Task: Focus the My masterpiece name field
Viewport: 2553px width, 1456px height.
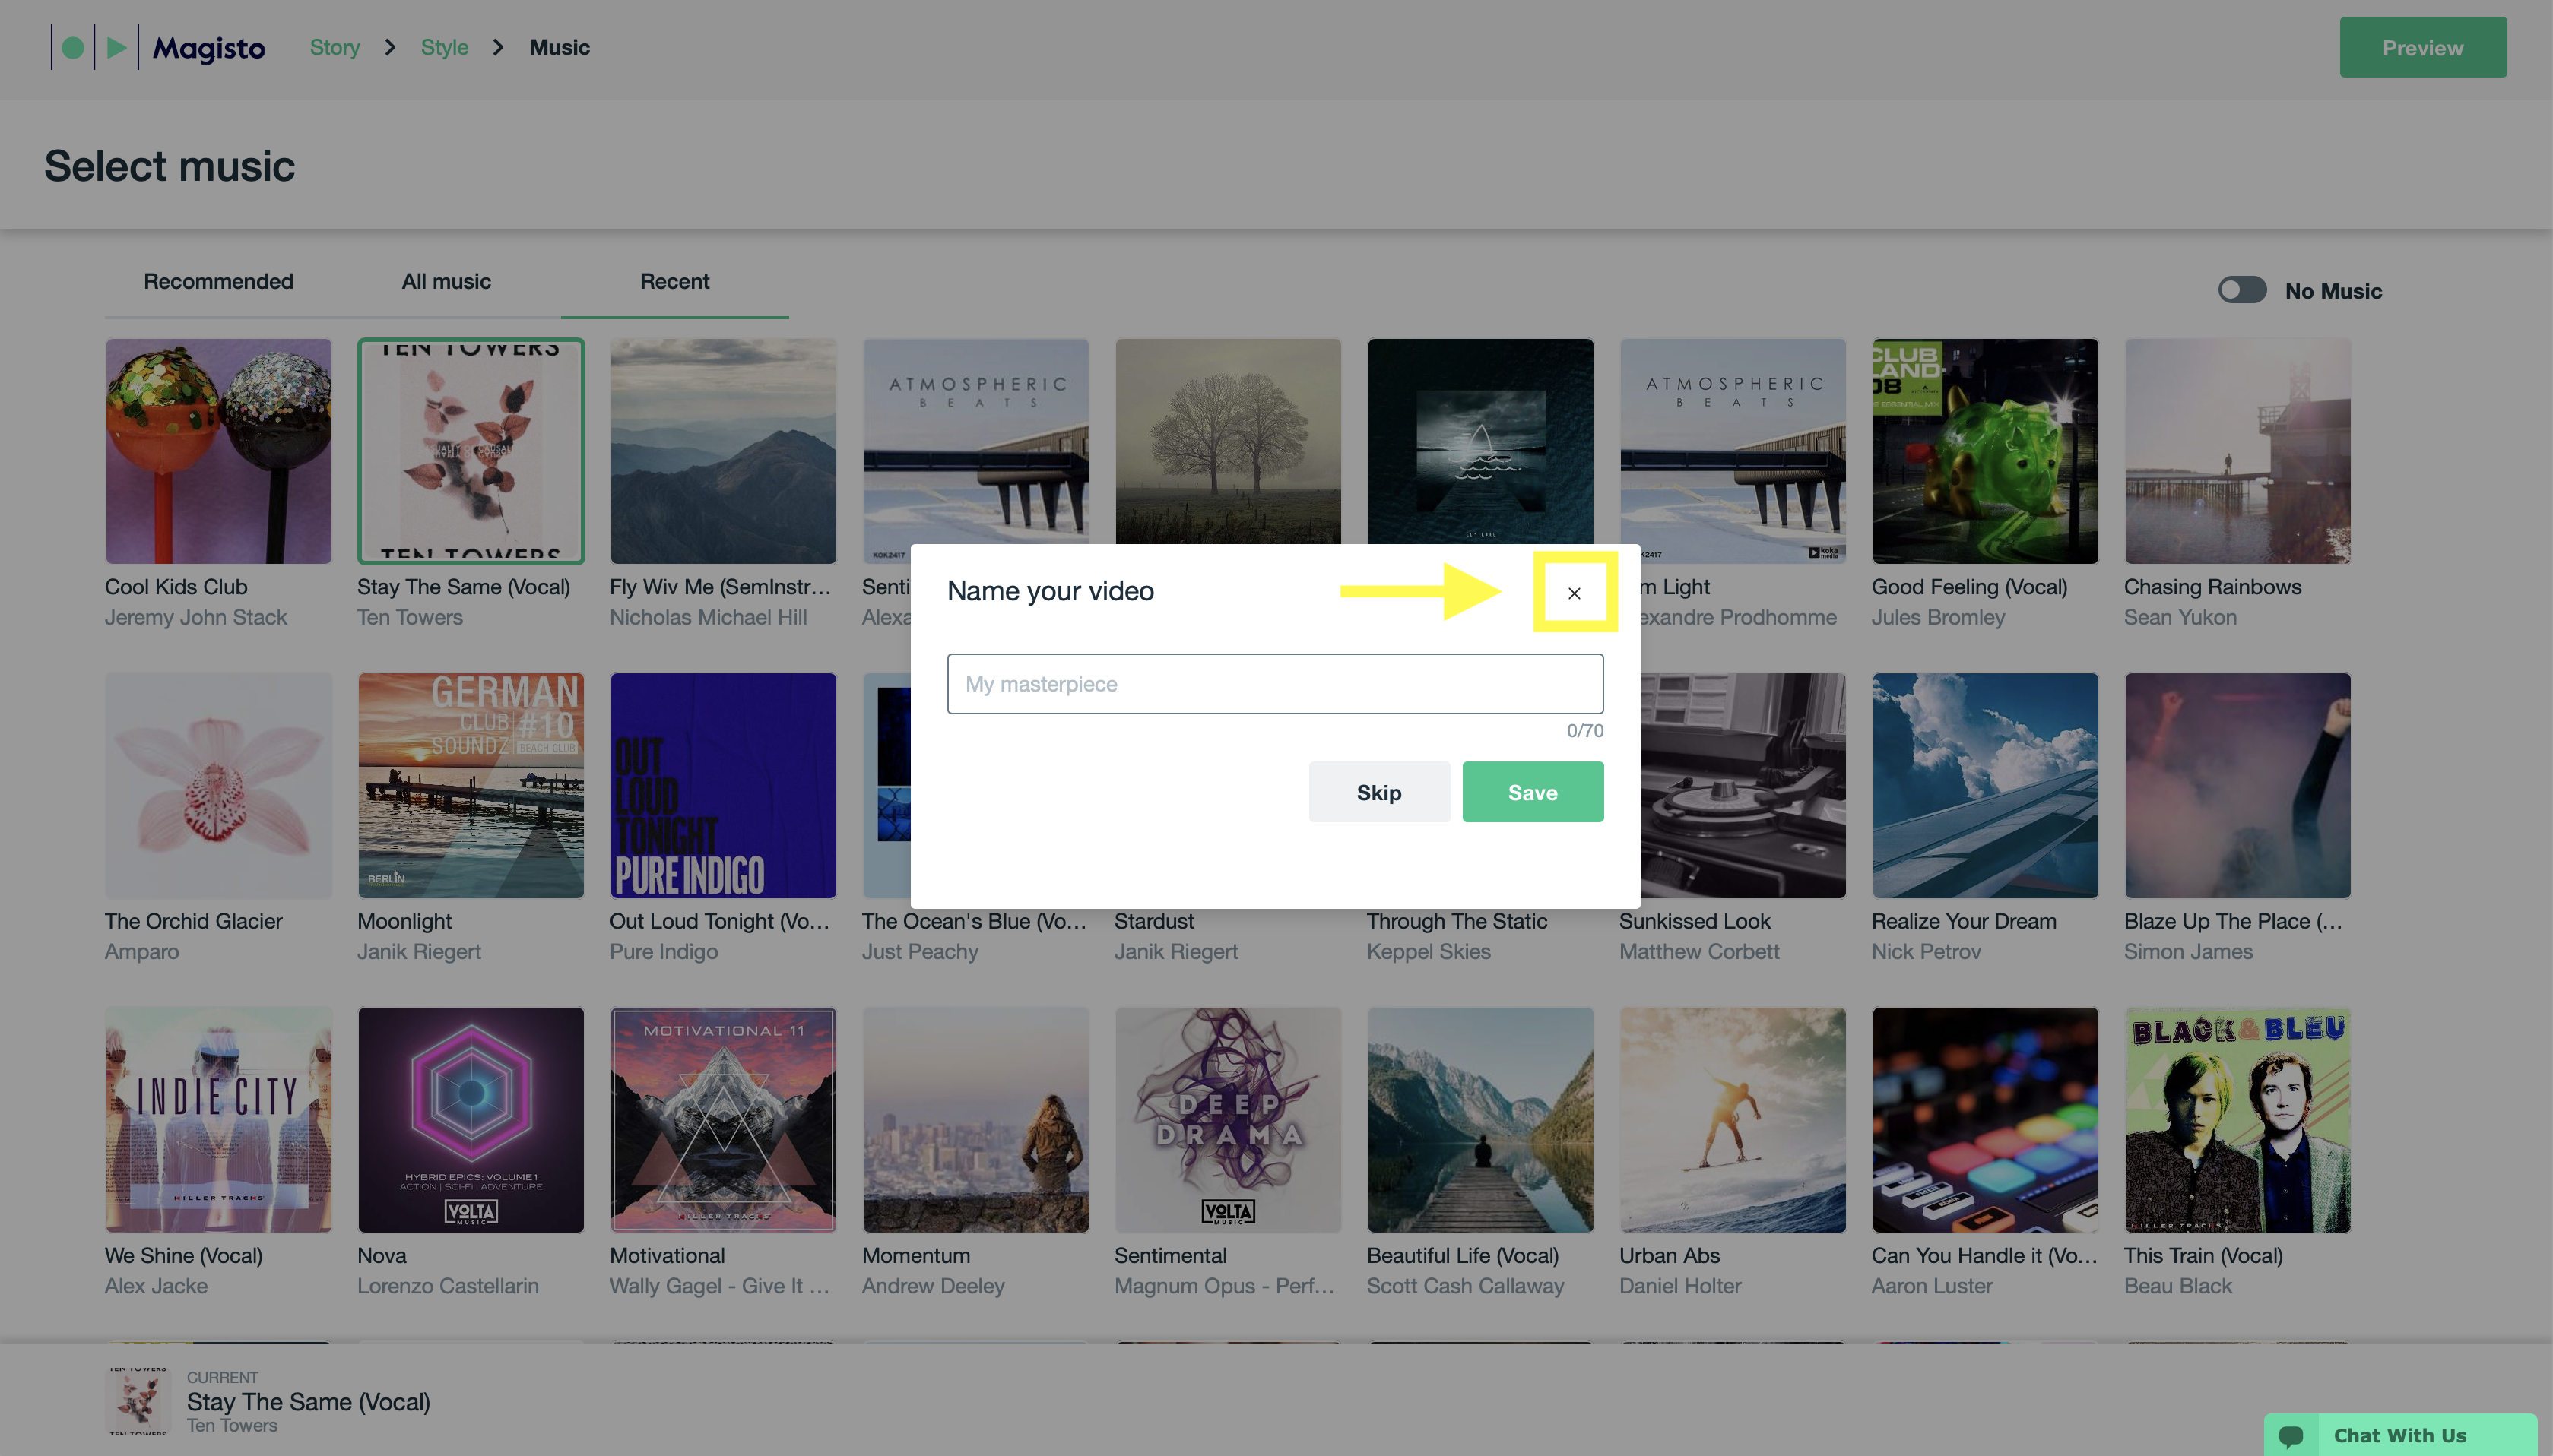Action: (x=1274, y=684)
